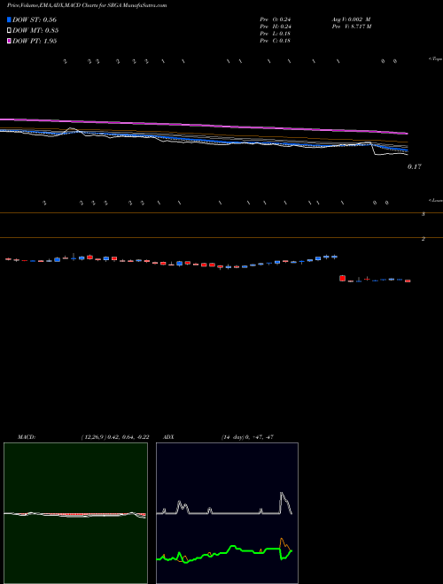This screenshot has width=443, height=584.
Task: Click the 'Avg V: 0.002 M' volume text
Action: click(x=351, y=19)
